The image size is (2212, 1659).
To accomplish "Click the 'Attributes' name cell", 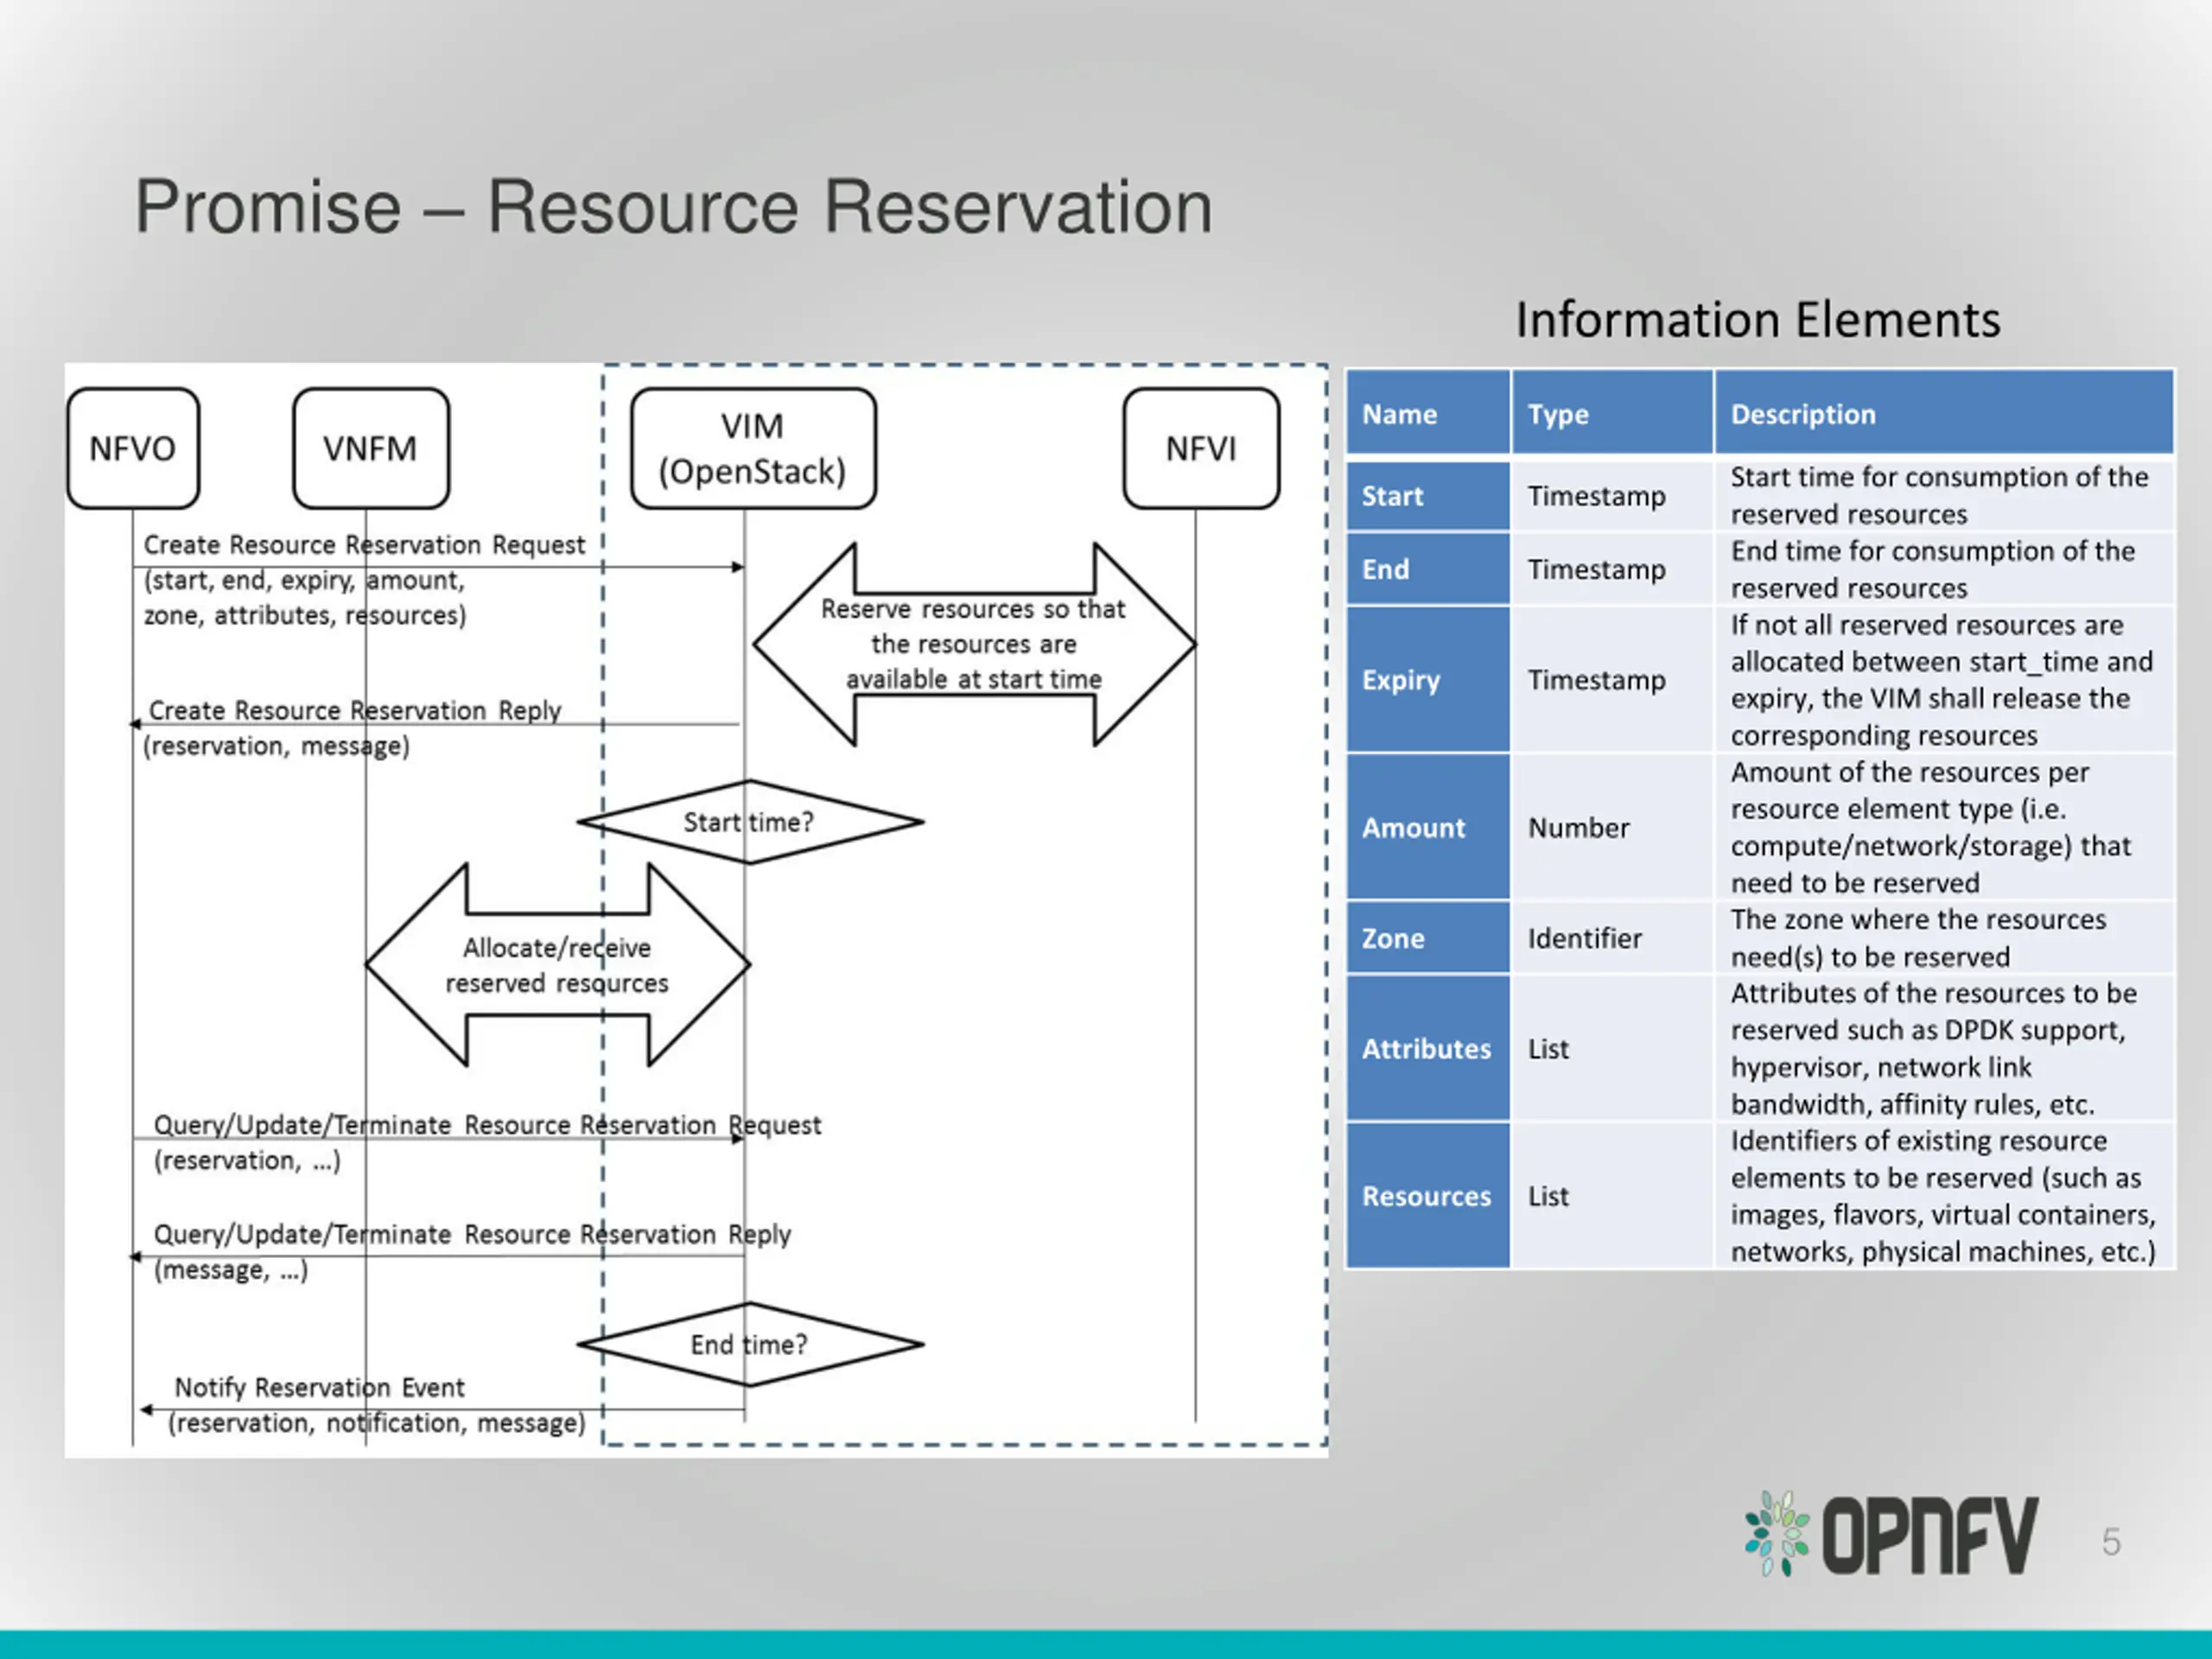I will (1427, 1048).
